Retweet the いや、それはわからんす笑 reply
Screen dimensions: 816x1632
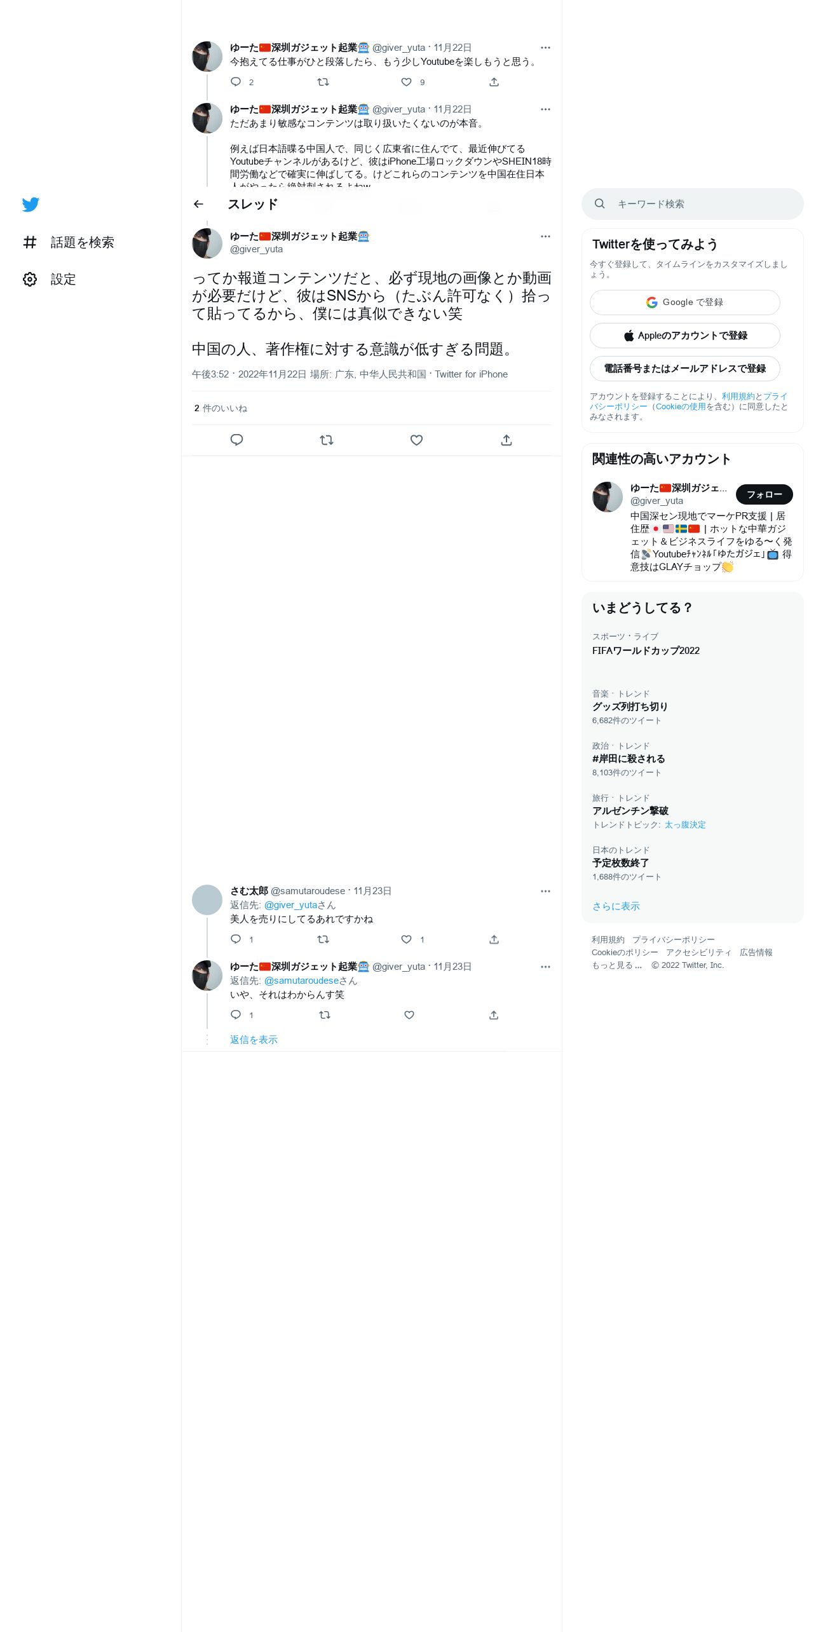(x=324, y=1015)
